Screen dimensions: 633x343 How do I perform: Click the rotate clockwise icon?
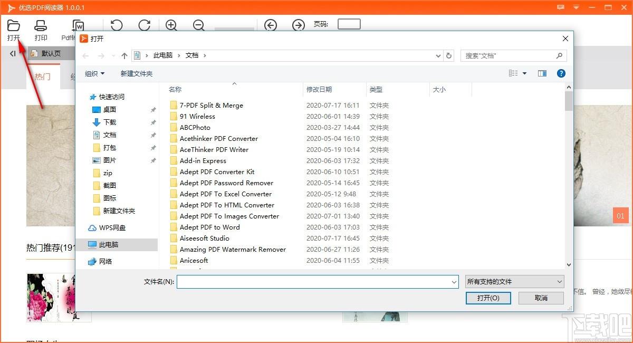pyautogui.click(x=144, y=25)
